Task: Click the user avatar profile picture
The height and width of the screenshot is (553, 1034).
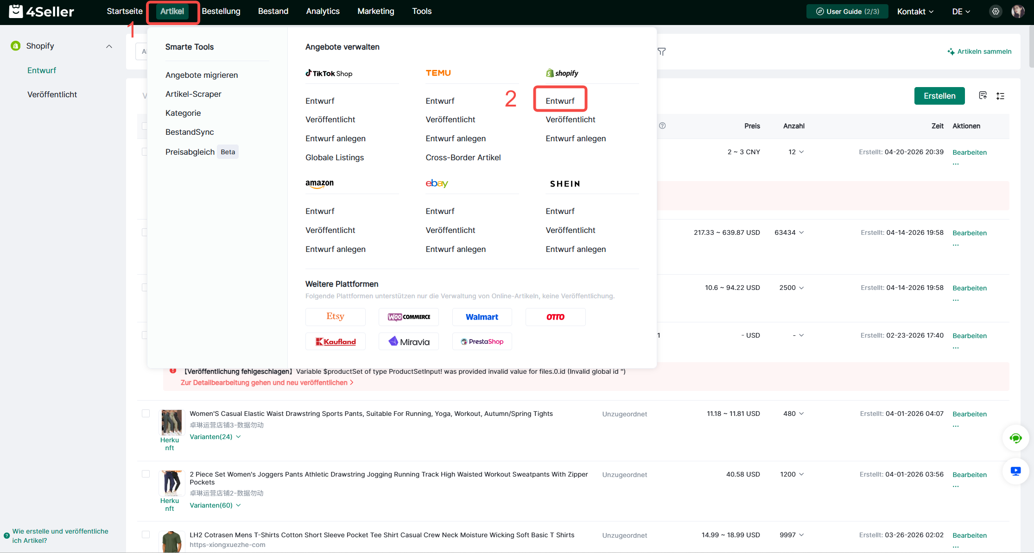Action: (1018, 12)
